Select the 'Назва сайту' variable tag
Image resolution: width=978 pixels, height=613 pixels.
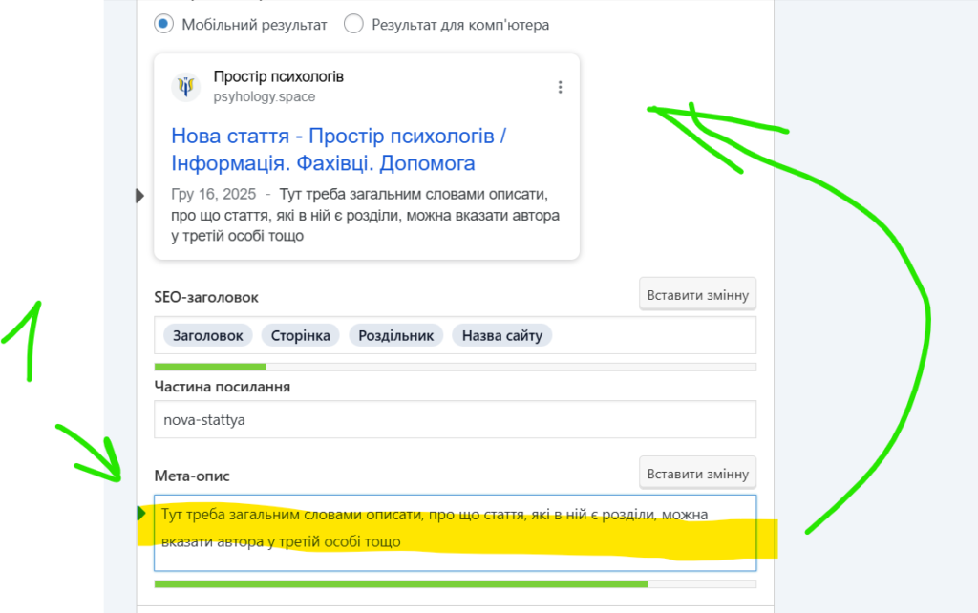501,335
